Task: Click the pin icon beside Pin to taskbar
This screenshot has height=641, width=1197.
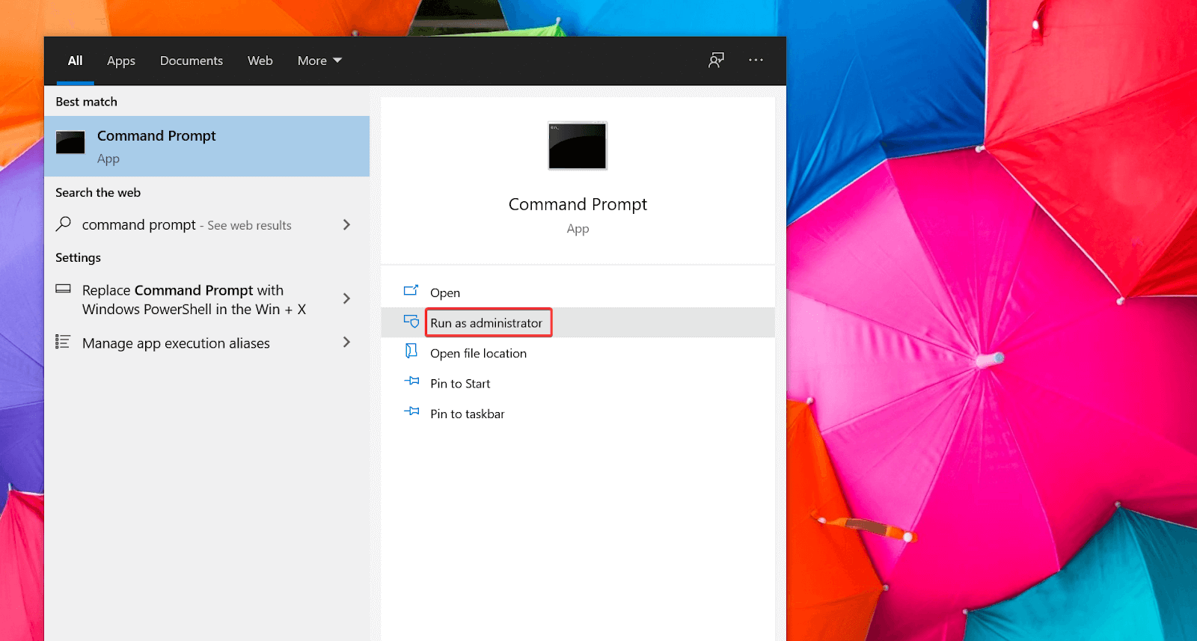Action: click(x=411, y=411)
